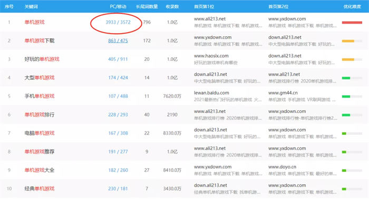Screen dimensions: 369x199
Task: Select keyword 单机游戏推荐
Action: [40, 152]
